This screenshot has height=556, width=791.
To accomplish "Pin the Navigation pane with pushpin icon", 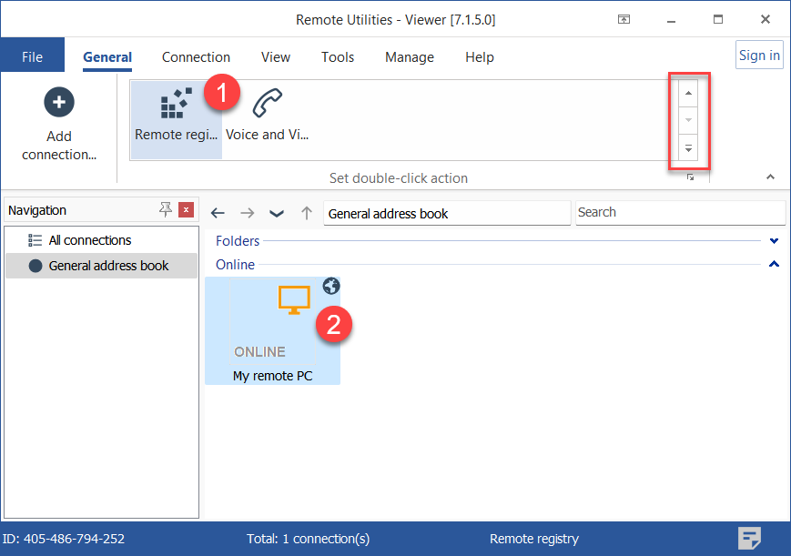I will point(165,210).
